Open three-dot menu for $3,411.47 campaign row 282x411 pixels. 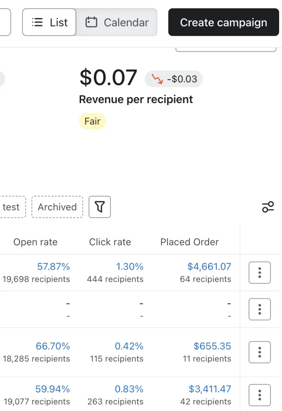pyautogui.click(x=259, y=395)
